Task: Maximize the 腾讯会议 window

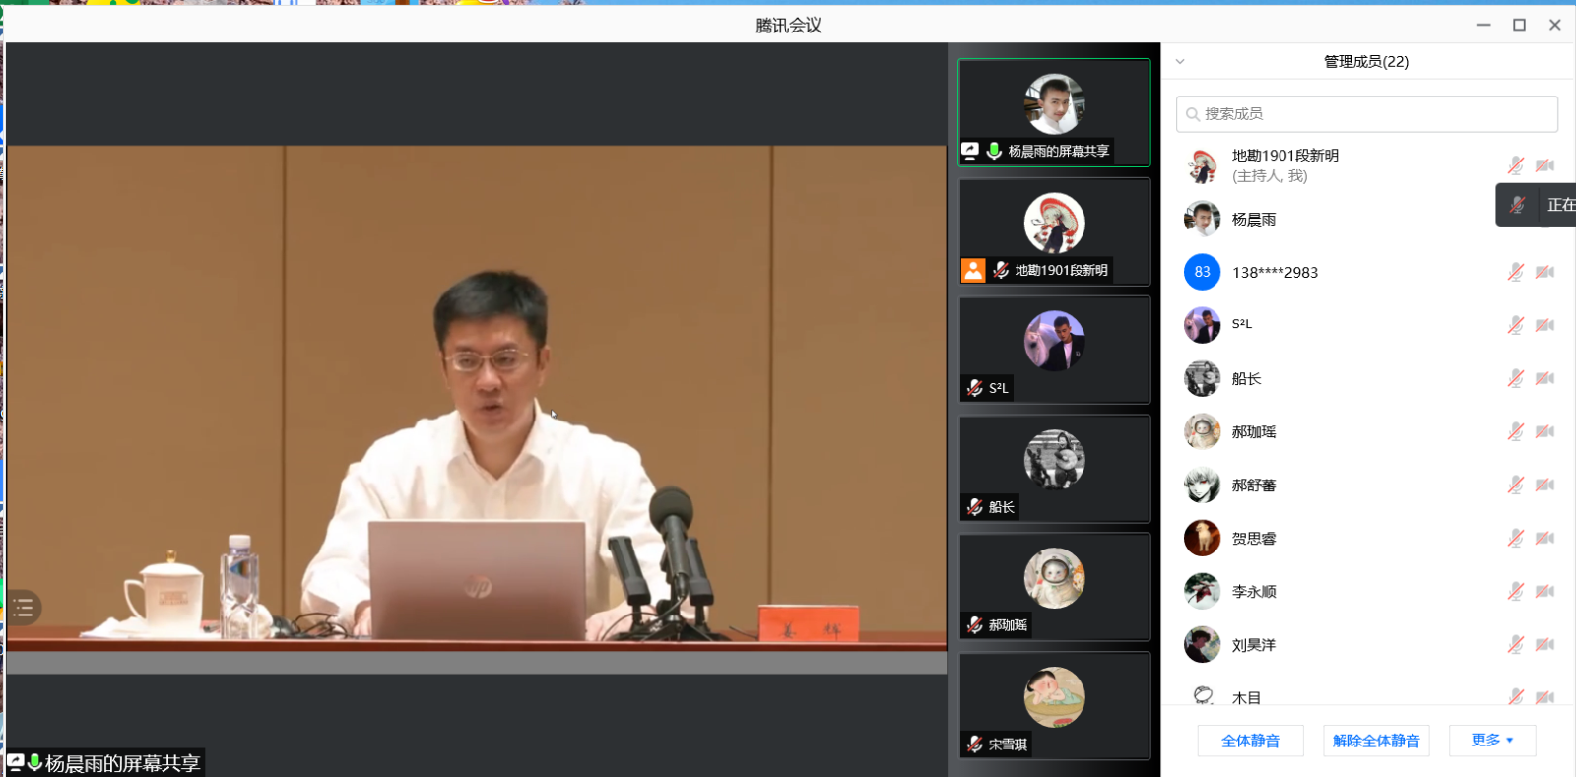Action: click(x=1519, y=25)
